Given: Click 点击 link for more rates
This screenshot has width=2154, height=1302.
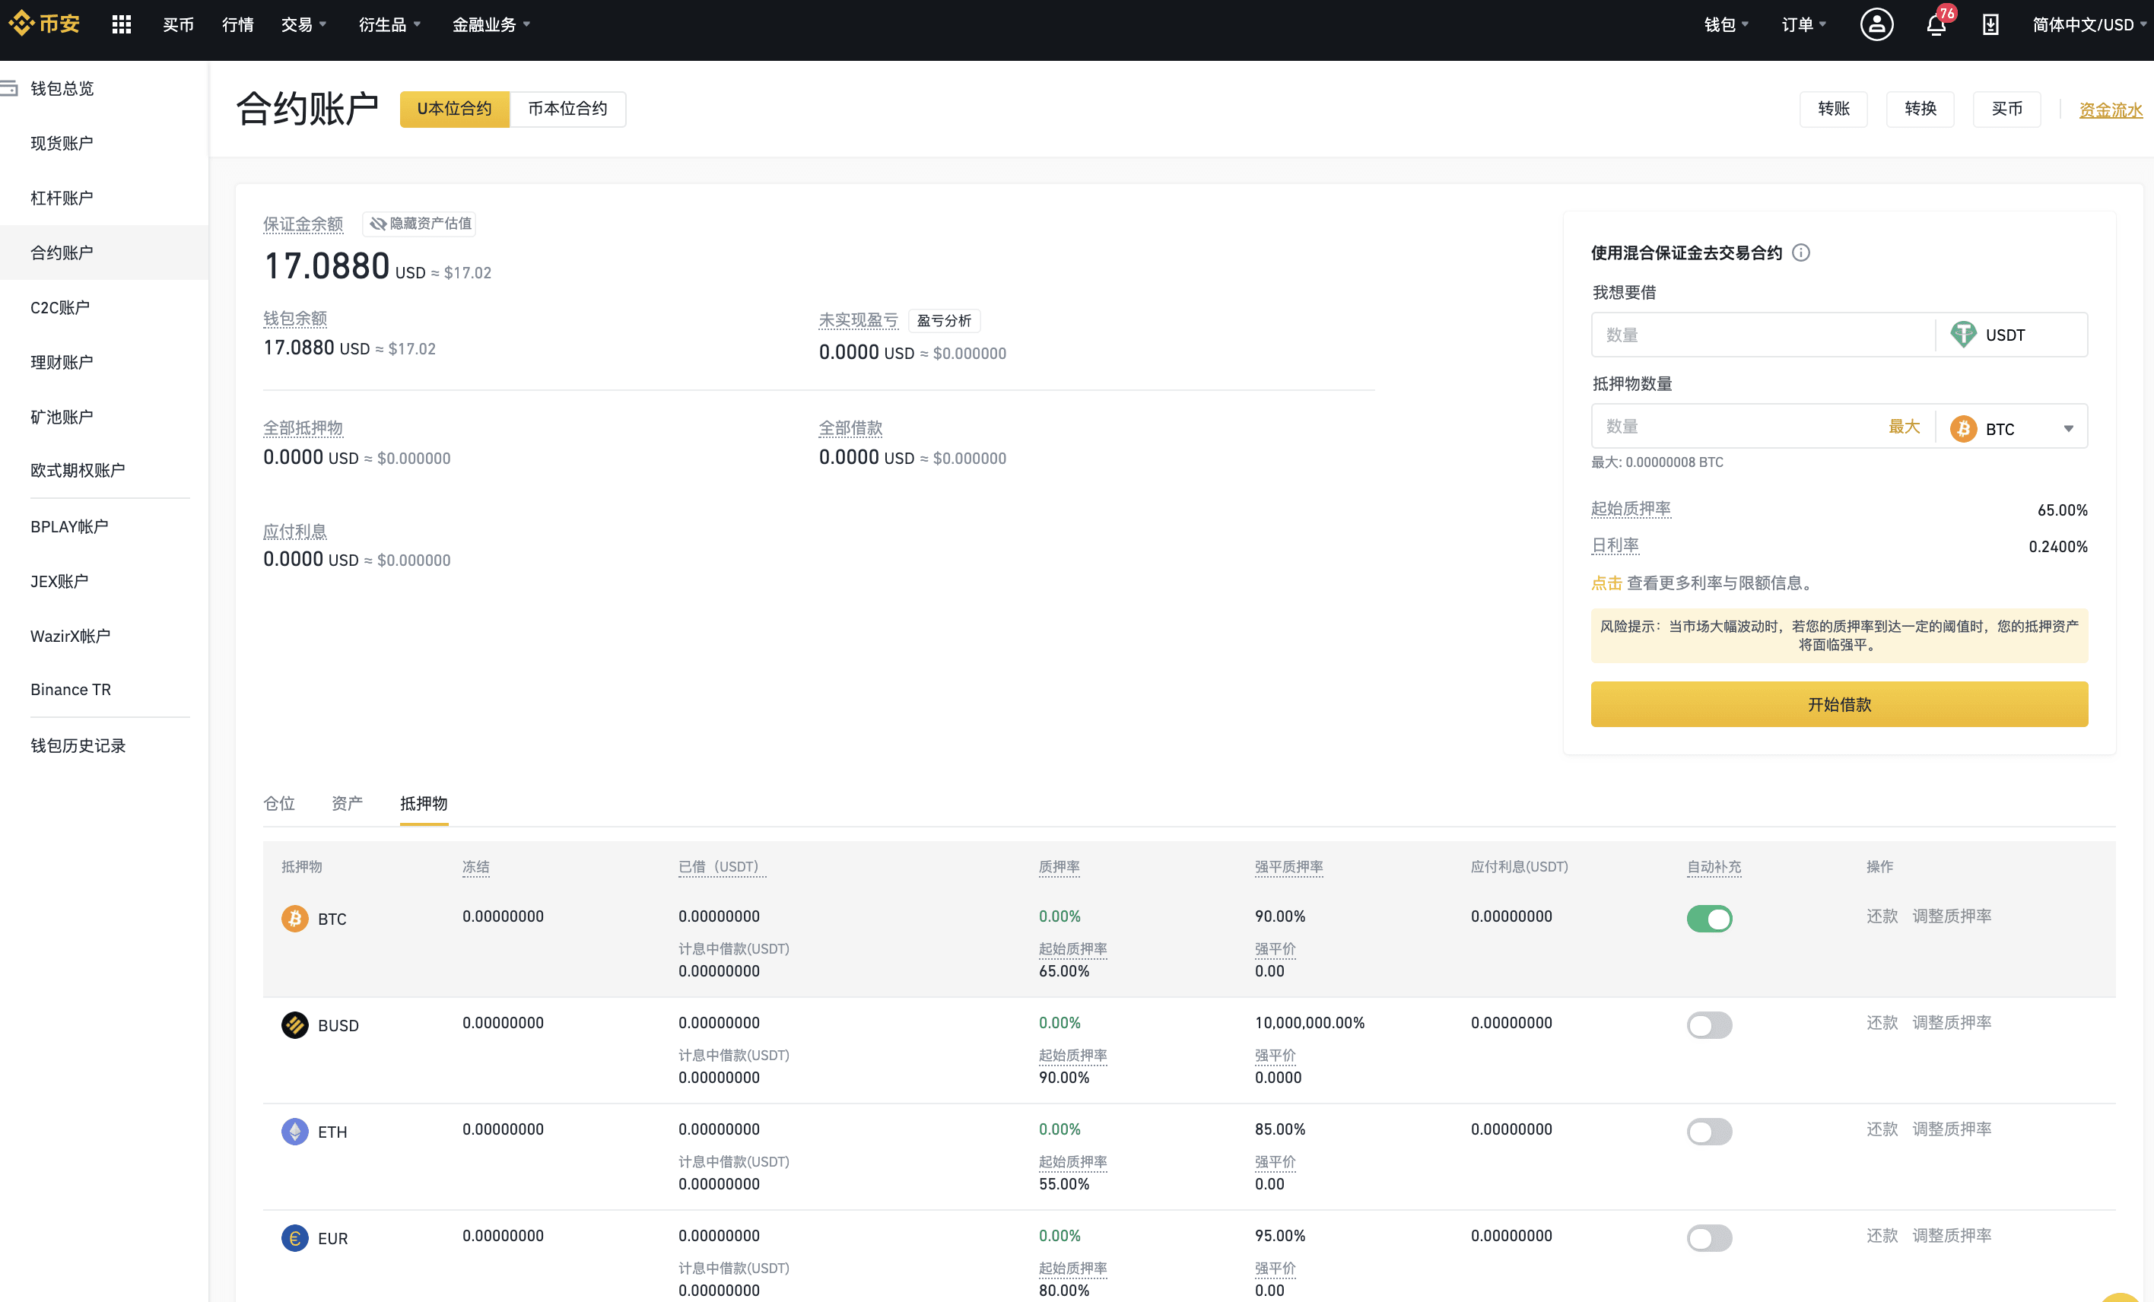Looking at the screenshot, I should click(1607, 583).
